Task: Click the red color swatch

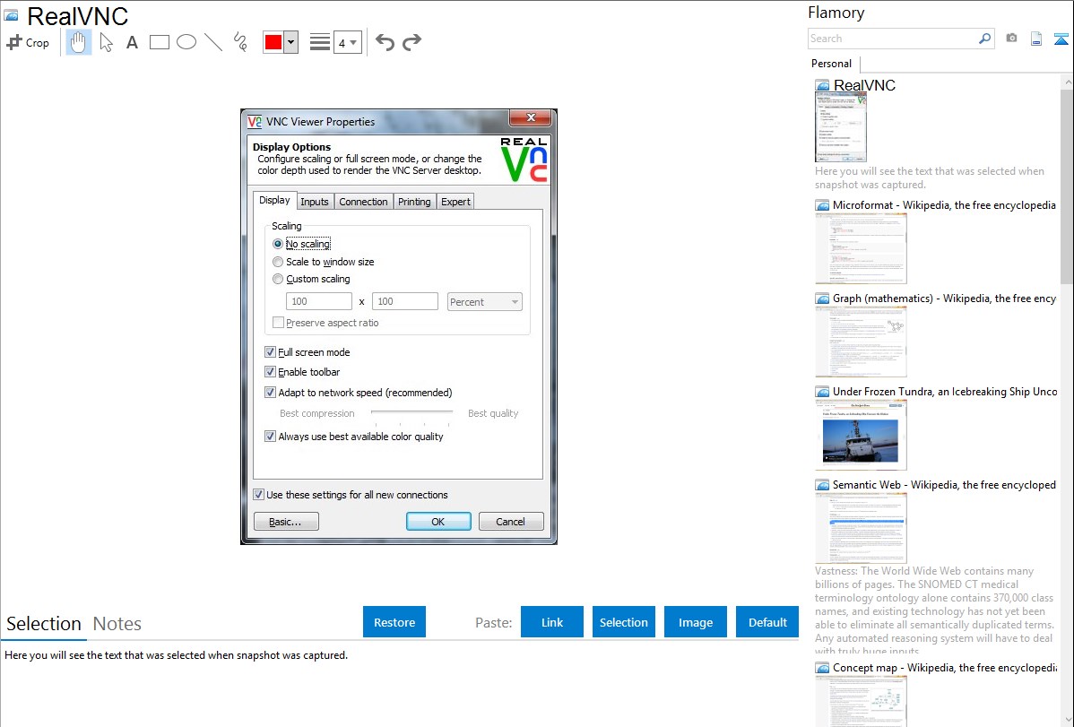Action: [x=273, y=42]
